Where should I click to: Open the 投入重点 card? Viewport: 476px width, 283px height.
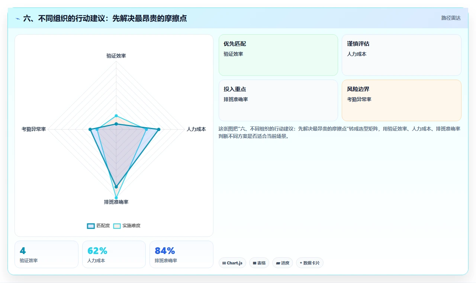(278, 100)
